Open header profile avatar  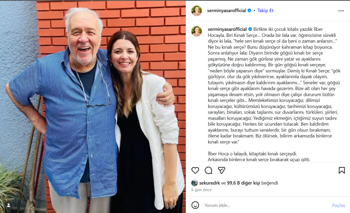point(196,11)
